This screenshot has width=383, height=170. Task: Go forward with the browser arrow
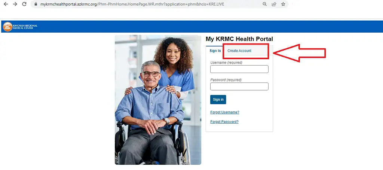[x=15, y=4]
